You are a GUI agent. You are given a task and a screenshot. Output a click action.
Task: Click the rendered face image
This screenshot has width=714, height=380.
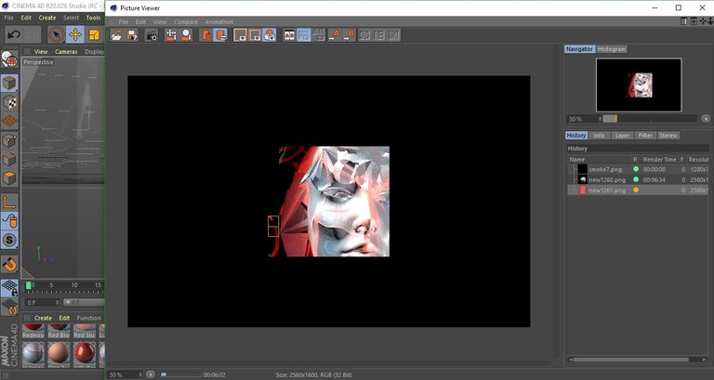coord(334,202)
